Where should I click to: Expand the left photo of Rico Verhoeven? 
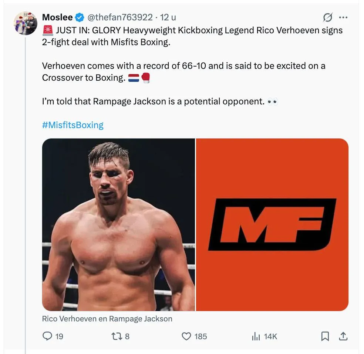[x=118, y=224]
